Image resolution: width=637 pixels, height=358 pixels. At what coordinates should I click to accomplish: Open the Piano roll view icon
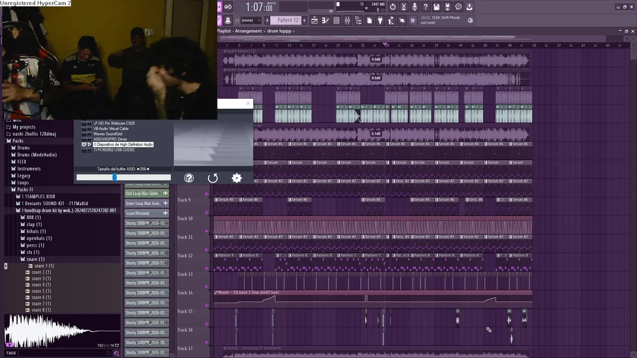(x=325, y=20)
